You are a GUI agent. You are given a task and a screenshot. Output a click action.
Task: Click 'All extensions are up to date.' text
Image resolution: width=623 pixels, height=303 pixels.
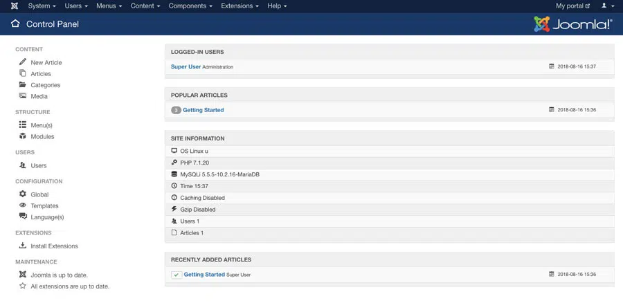[70, 286]
